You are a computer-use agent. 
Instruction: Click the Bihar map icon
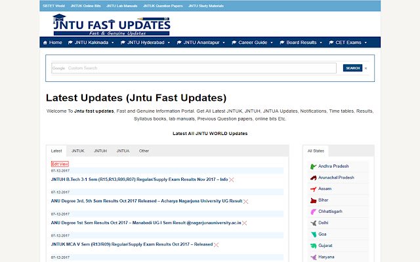313,200
